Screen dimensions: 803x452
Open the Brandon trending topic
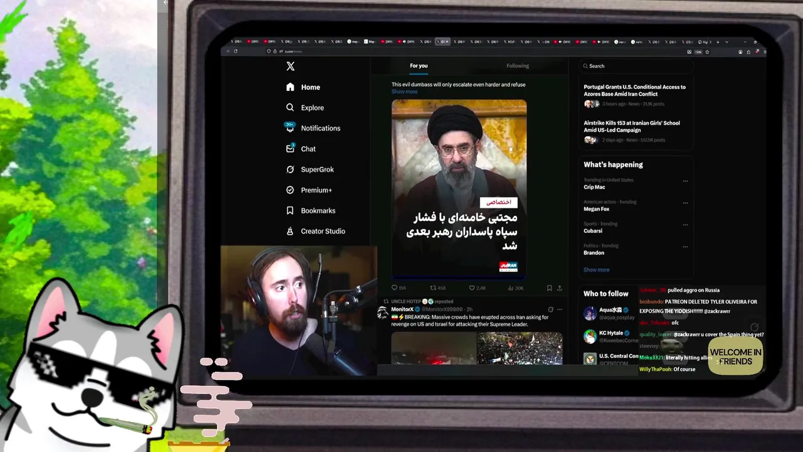[635, 250]
